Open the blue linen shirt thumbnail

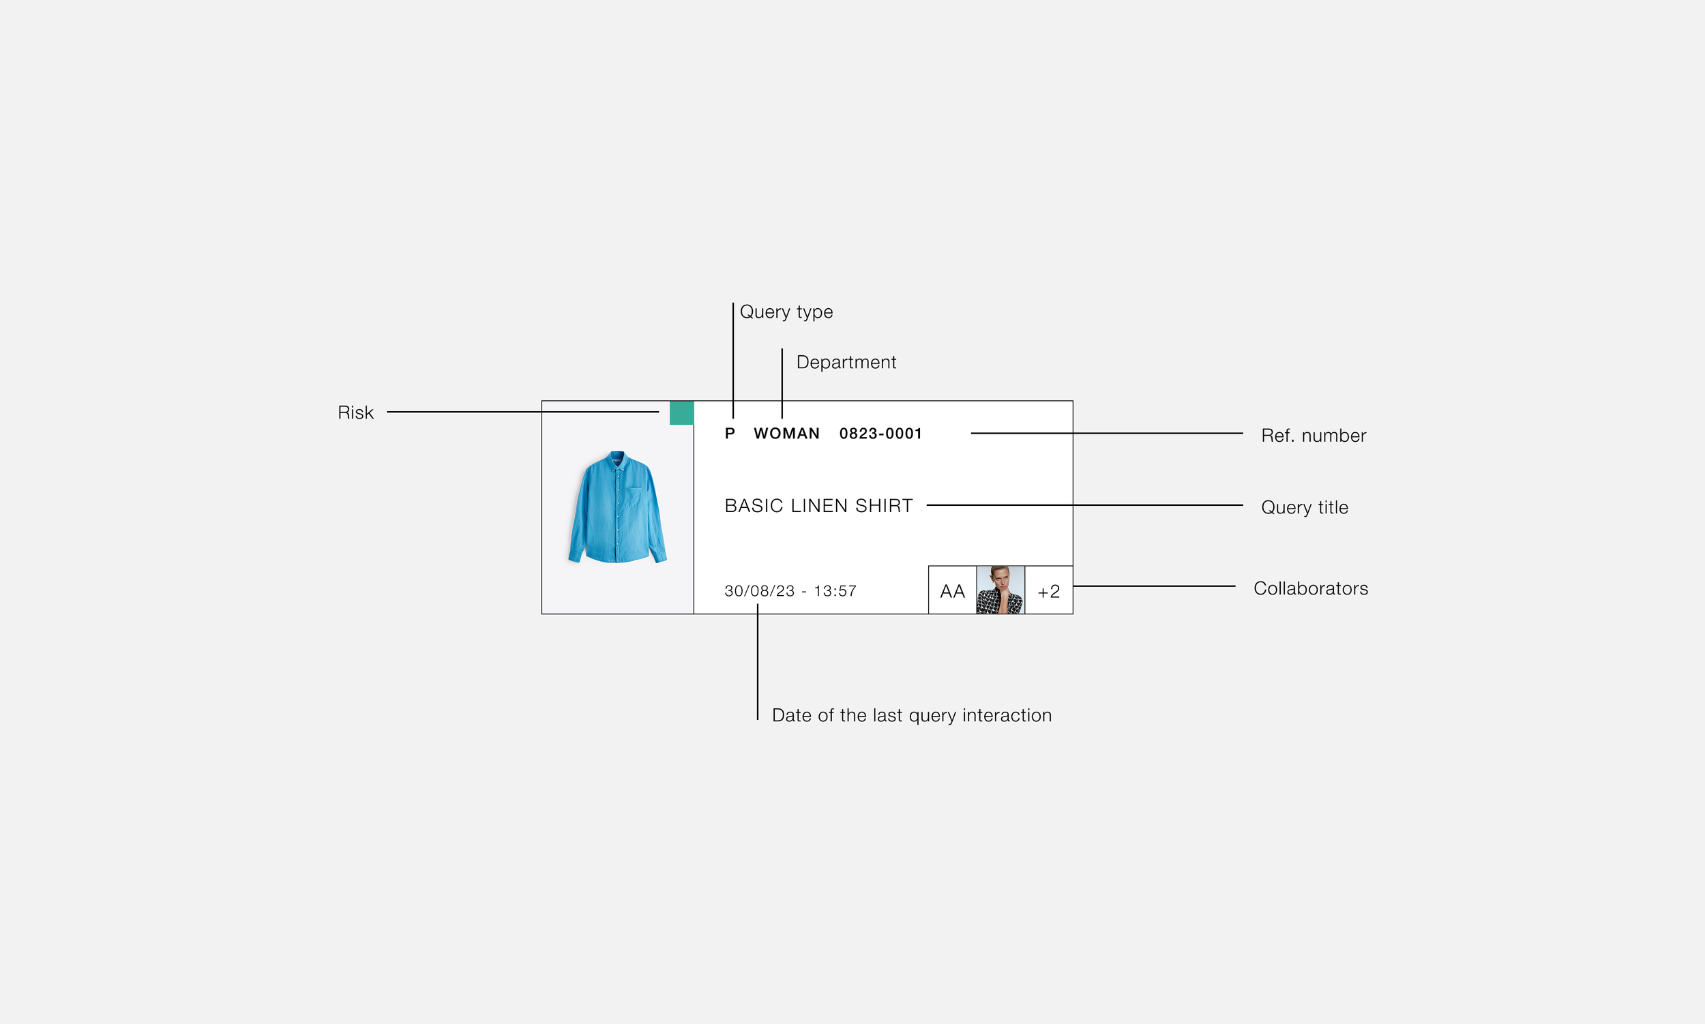617,508
